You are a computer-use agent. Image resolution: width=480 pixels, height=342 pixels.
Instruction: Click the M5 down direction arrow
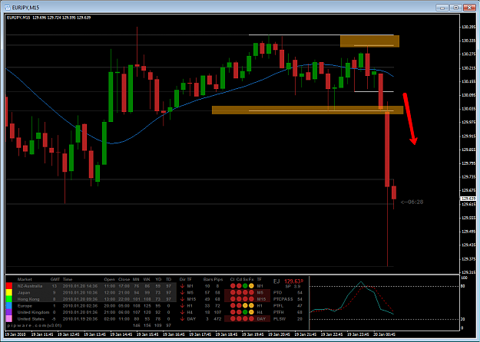pyautogui.click(x=183, y=292)
